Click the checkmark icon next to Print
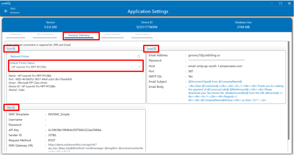 click(14, 49)
